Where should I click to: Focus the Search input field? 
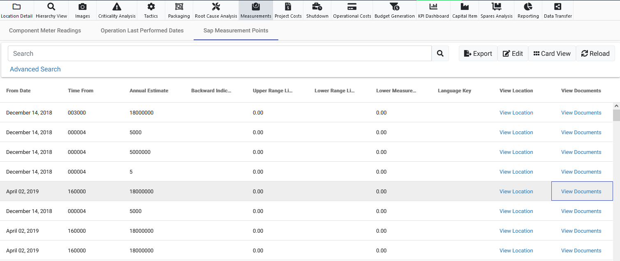[x=220, y=53]
